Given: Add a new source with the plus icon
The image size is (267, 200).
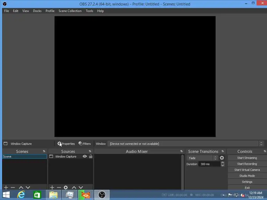Looking at the screenshot, I should click(x=52, y=187).
